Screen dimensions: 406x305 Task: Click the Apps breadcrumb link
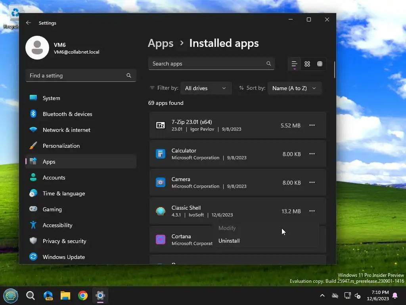coord(161,43)
